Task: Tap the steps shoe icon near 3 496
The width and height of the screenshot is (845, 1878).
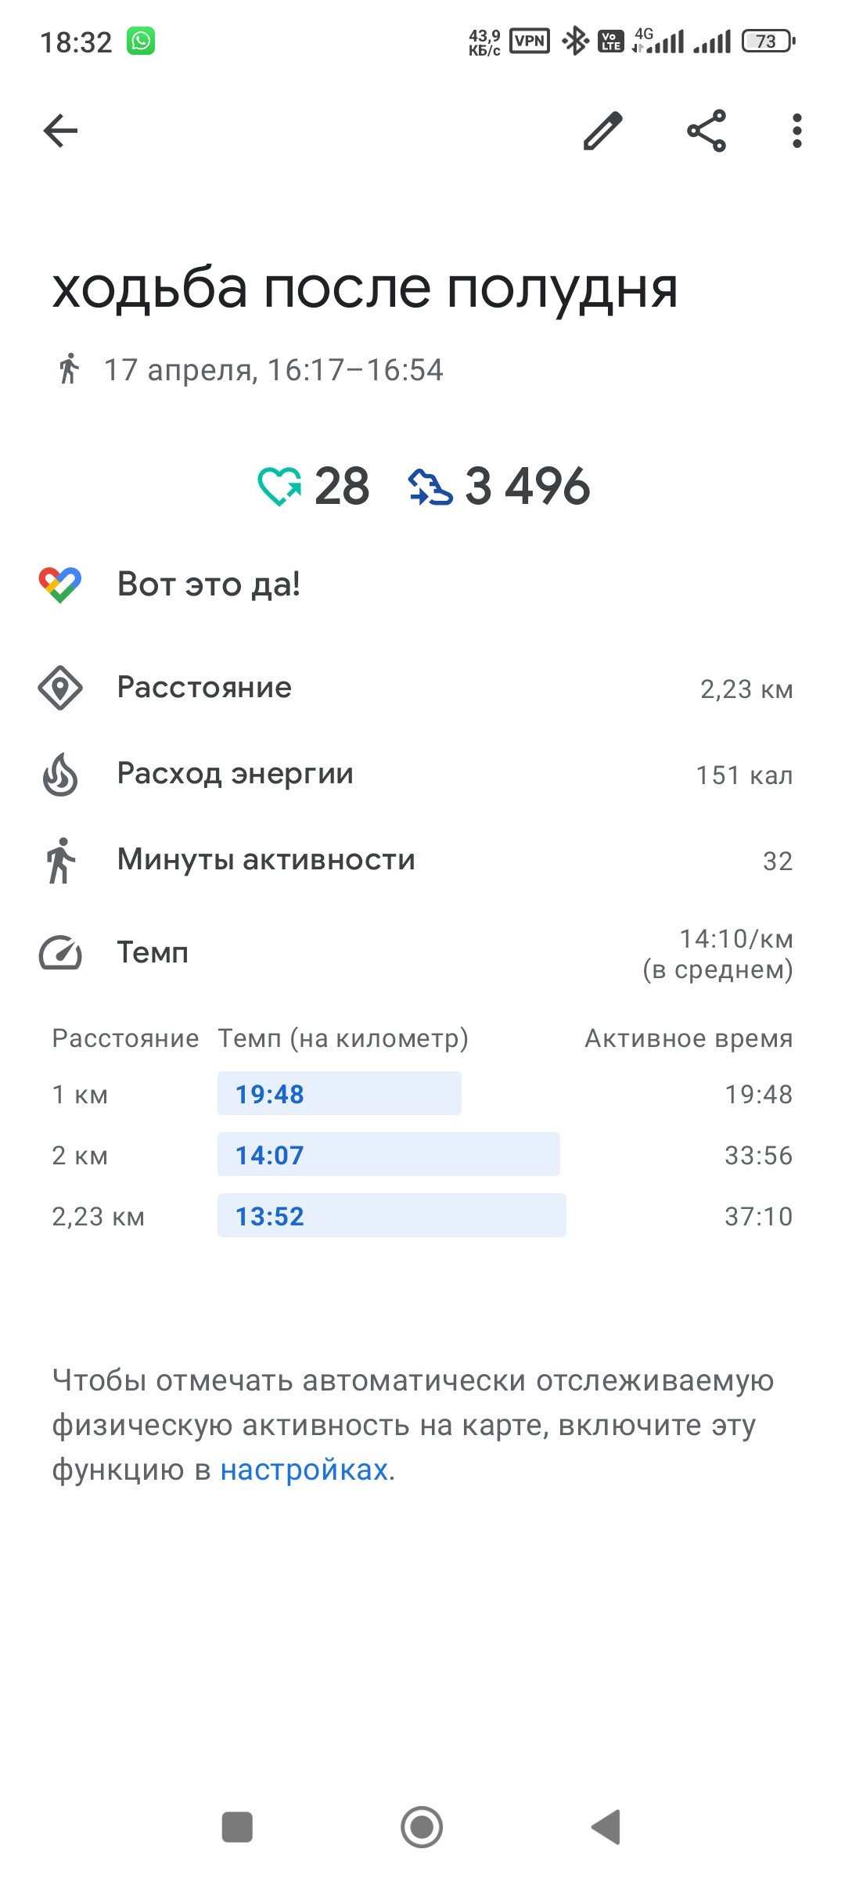Action: [x=430, y=486]
